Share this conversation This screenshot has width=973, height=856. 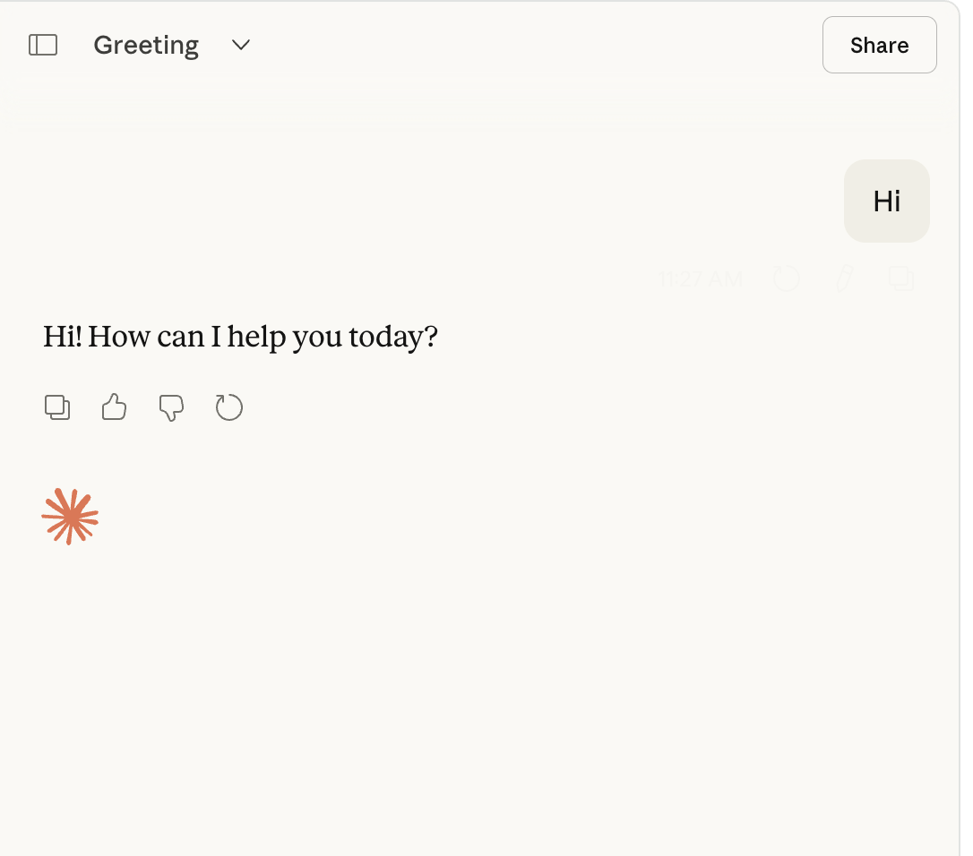click(x=879, y=45)
